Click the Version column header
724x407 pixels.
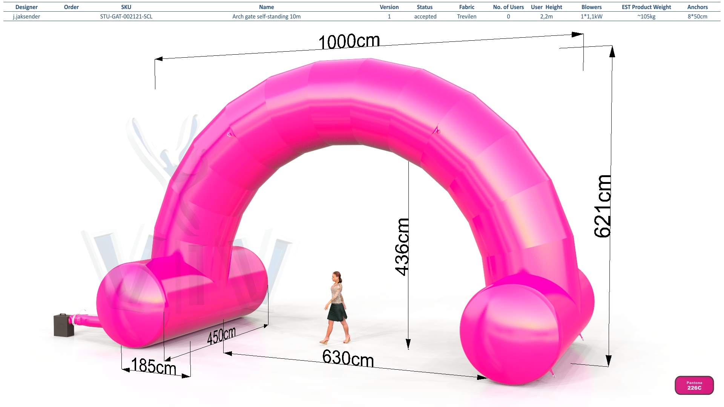tap(389, 7)
